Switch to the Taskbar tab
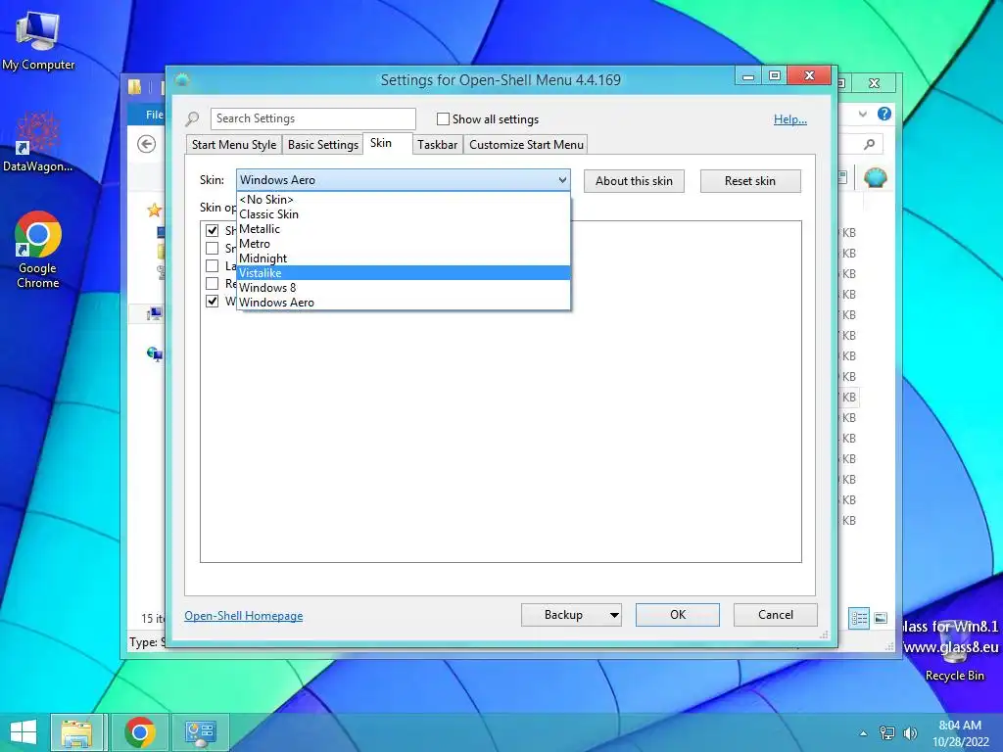Viewport: 1003px width, 752px height. coord(438,145)
